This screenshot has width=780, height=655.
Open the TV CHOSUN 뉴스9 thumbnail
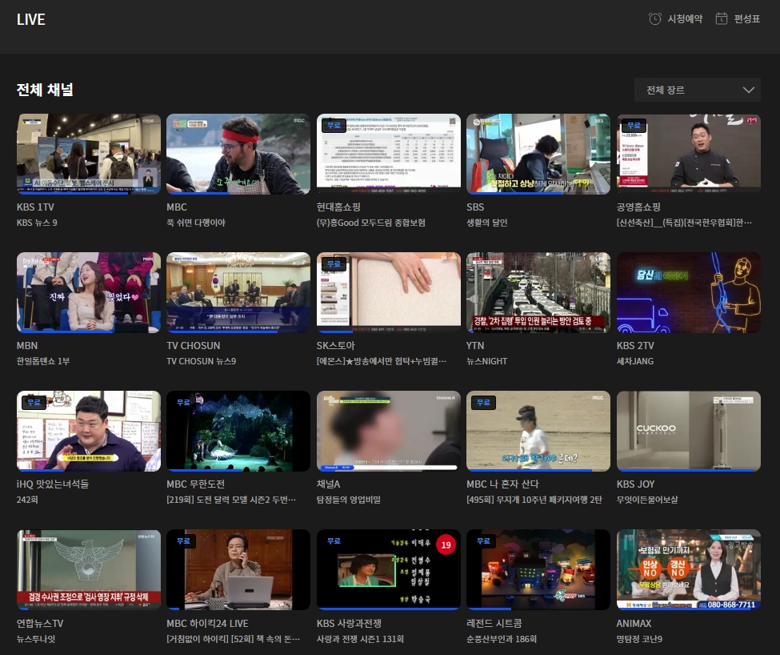click(238, 292)
